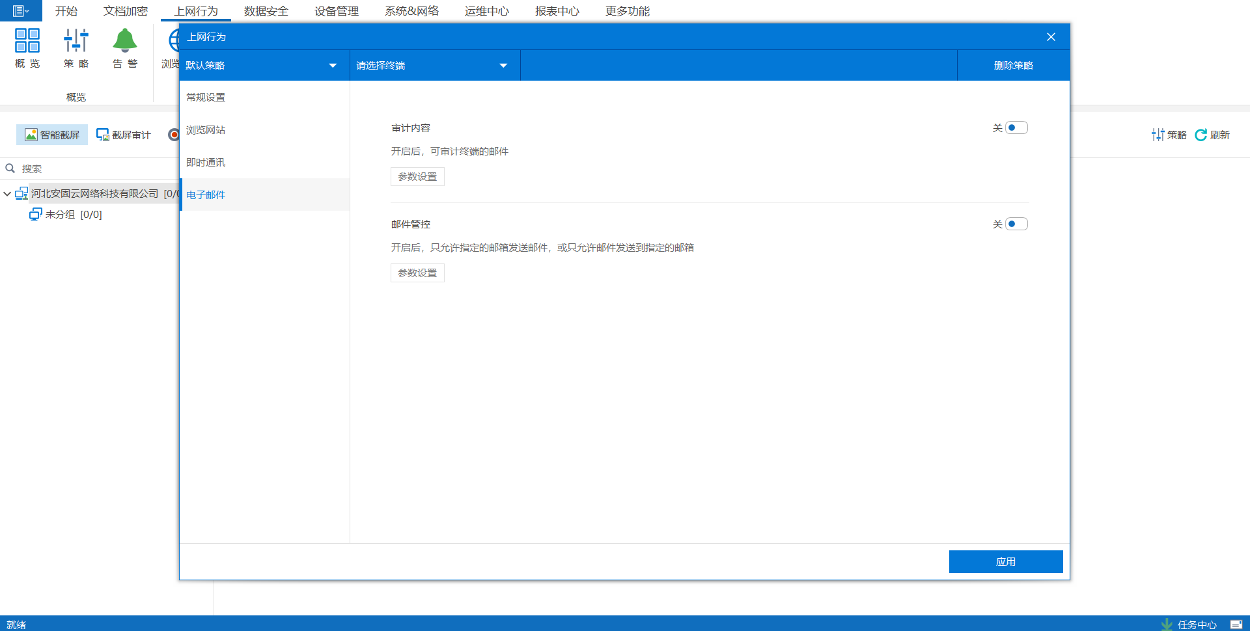This screenshot has height=631, width=1250.
Task: Turn on the 邮件管控 mail control switch
Action: click(x=1016, y=224)
